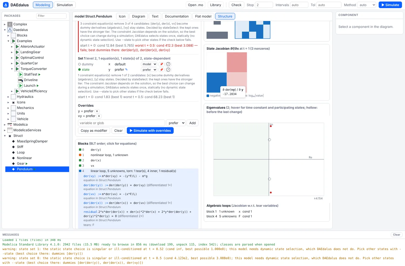Screen dimensions: 405x266
Task: Expand the Hydraulics package
Action: [8, 97]
